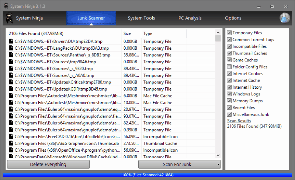Screen dimensions: 295x180
Task: Select the Junk Scanner tab
Action: [91, 18]
